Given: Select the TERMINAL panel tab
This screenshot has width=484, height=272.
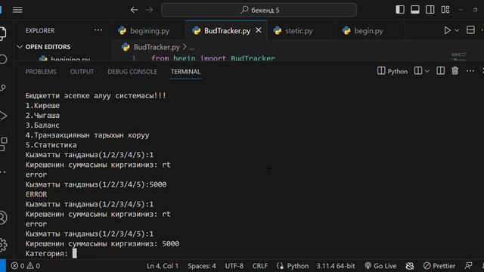Looking at the screenshot, I should point(185,72).
